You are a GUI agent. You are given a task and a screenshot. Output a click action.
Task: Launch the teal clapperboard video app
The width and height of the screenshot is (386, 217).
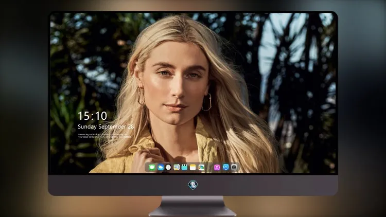pyautogui.click(x=184, y=168)
